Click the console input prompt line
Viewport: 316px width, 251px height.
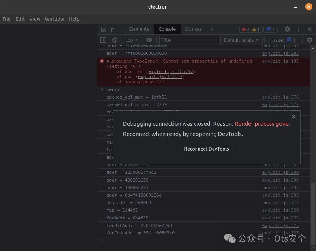pyautogui.click(x=203, y=240)
